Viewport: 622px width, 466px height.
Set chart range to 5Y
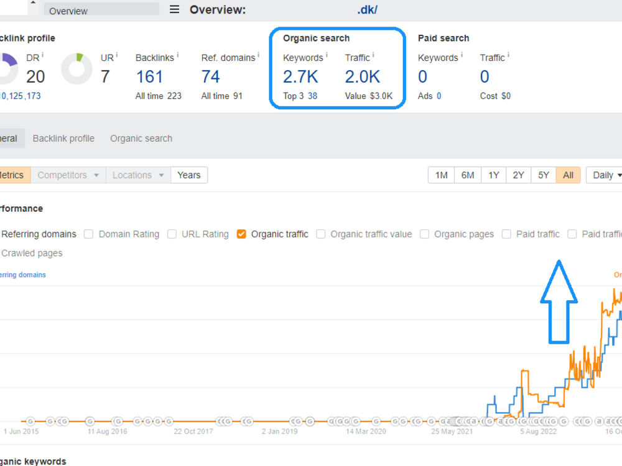[544, 175]
